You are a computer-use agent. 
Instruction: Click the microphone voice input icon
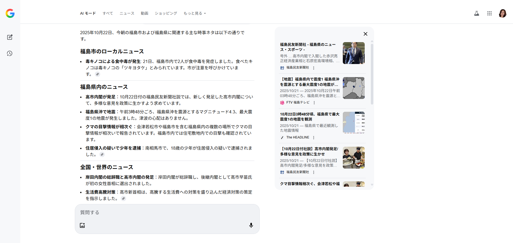pyautogui.click(x=251, y=225)
